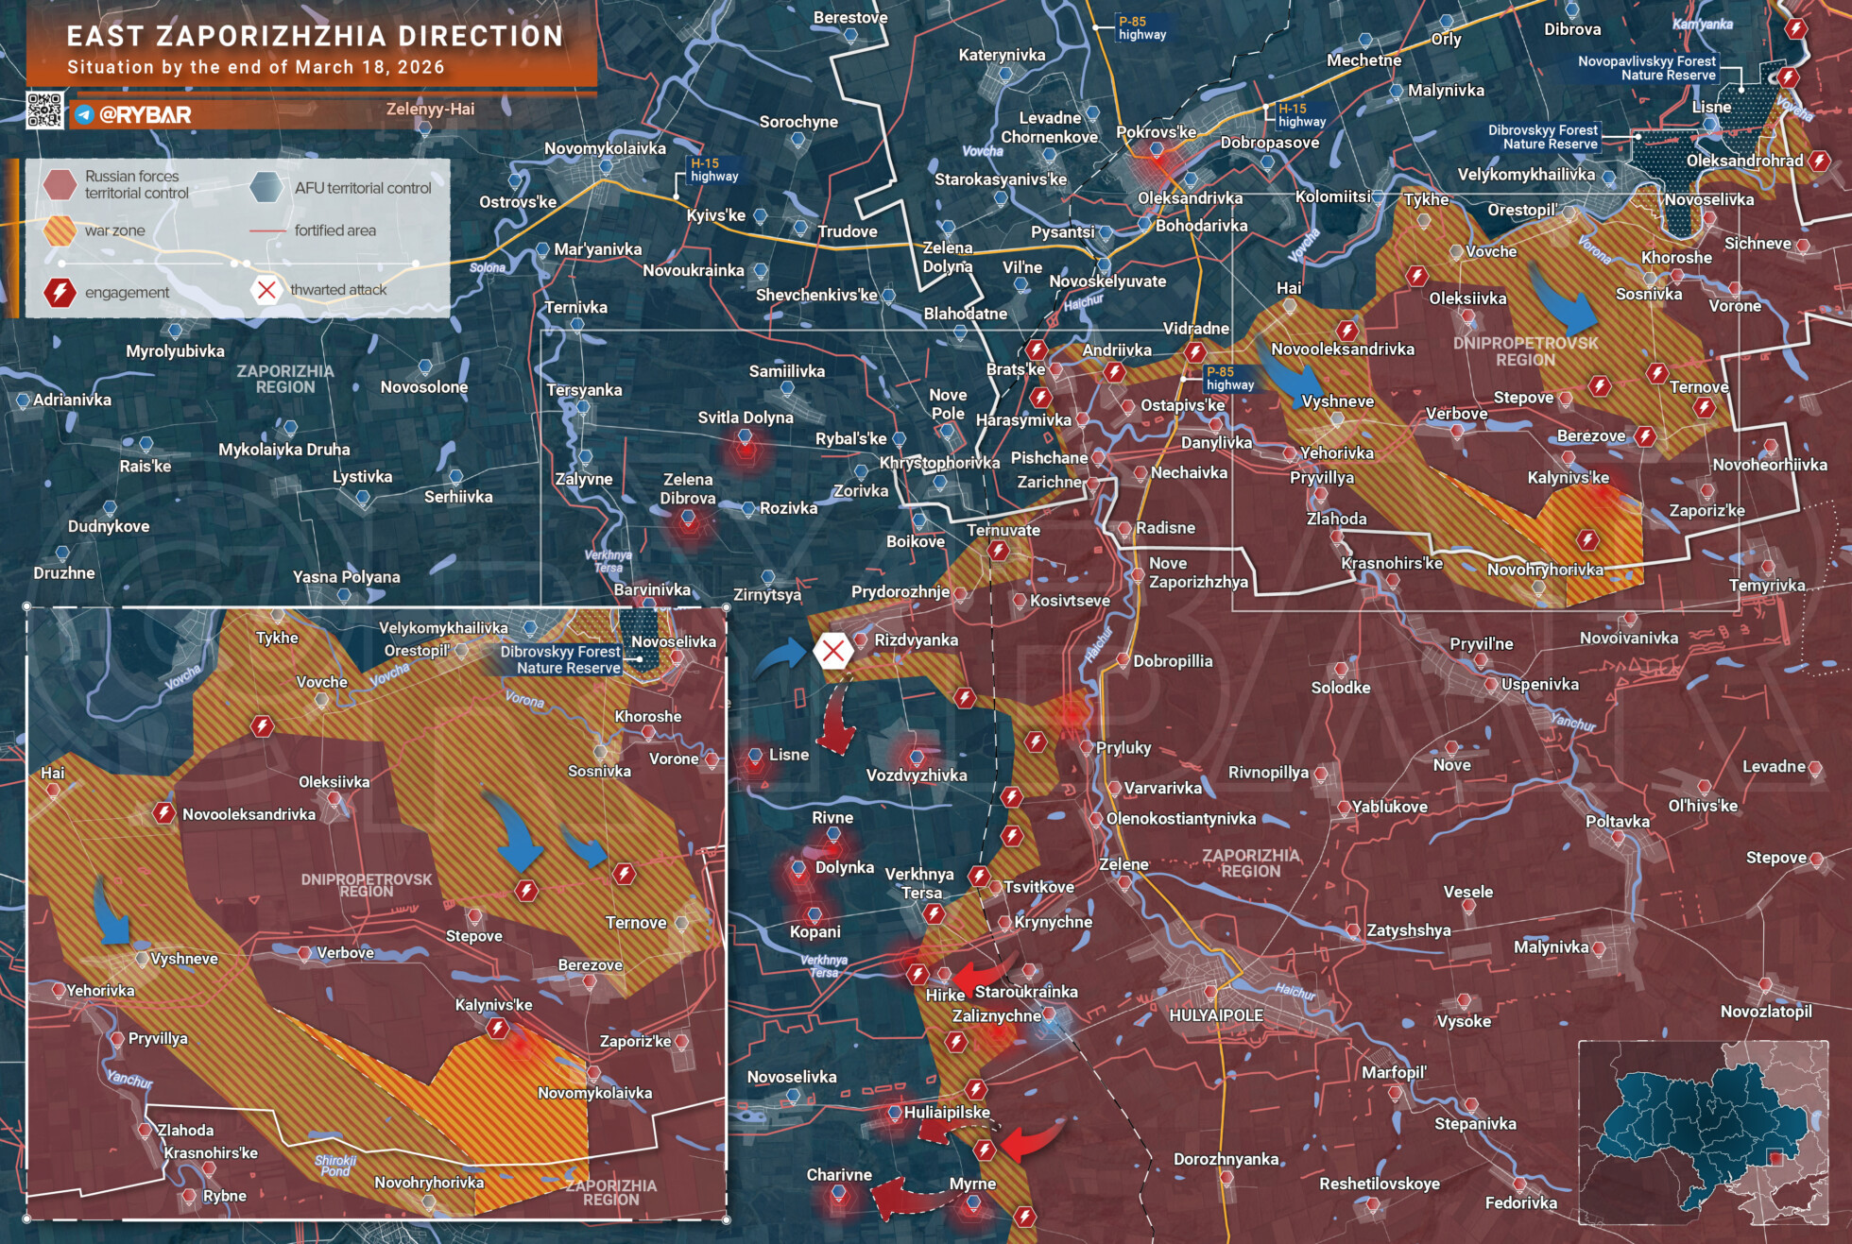Select the thwarted attack X symbol near Rizdvyanka
This screenshot has height=1244, width=1852.
click(x=832, y=650)
